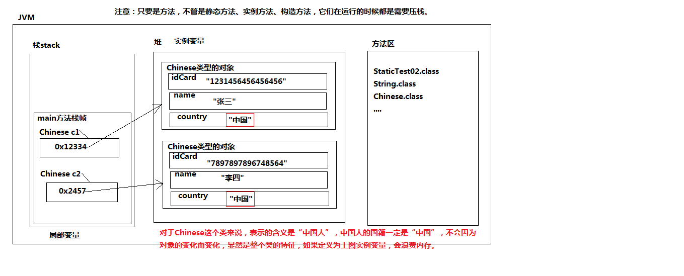The height and width of the screenshot is (276, 684).
Task: Click StaticTest02.class in the method area
Action: tap(406, 71)
